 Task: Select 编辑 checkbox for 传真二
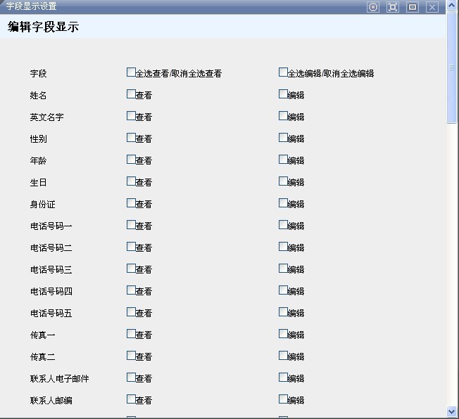pyautogui.click(x=283, y=355)
